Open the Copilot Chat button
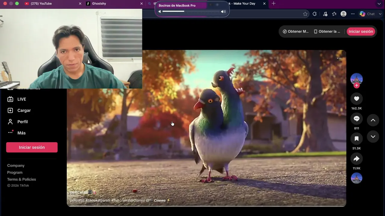Image resolution: width=385 pixels, height=216 pixels. point(367,14)
